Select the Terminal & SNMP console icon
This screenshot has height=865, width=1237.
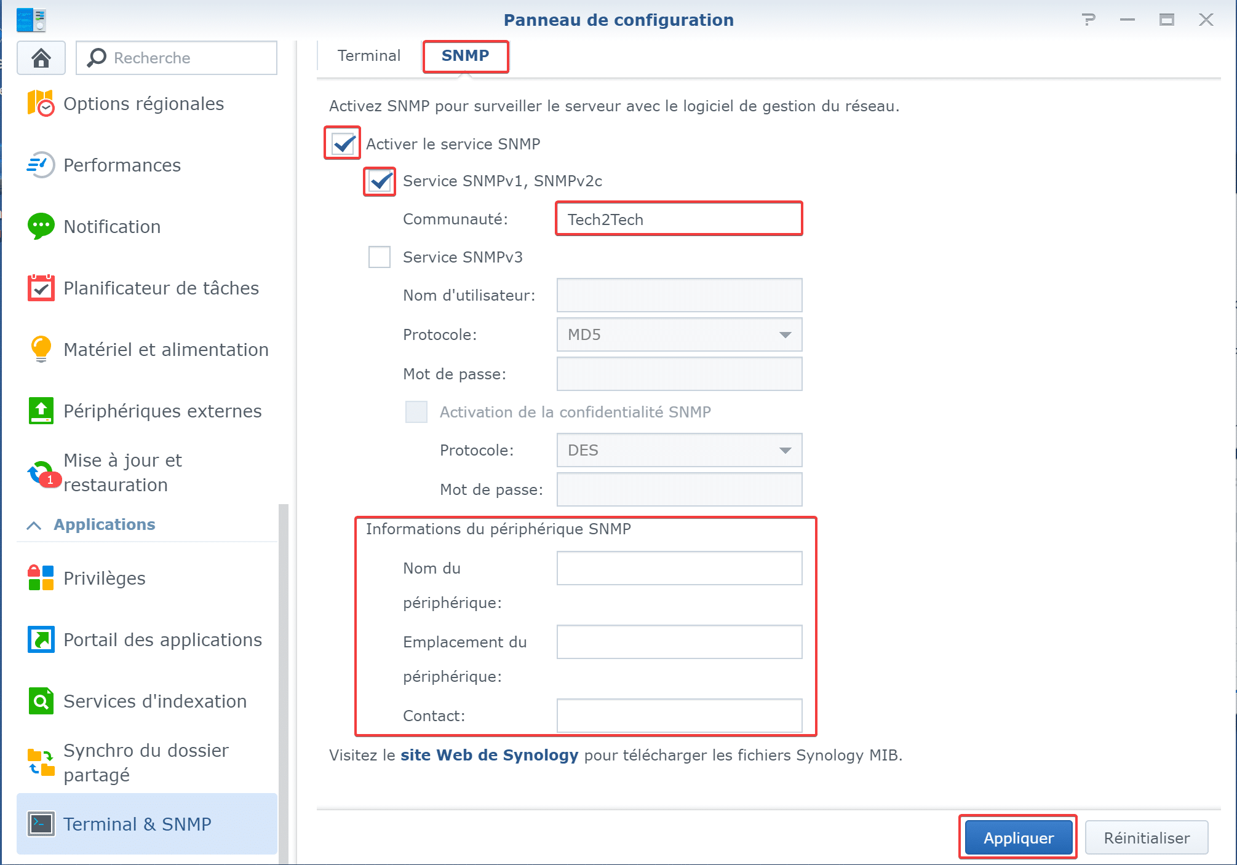pos(41,824)
